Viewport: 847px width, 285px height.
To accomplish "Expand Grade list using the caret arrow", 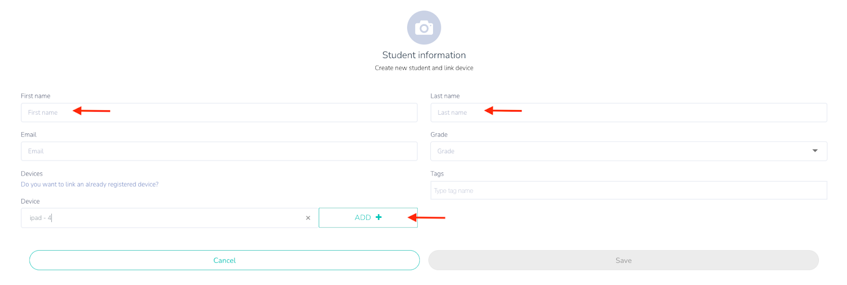I will click(815, 151).
